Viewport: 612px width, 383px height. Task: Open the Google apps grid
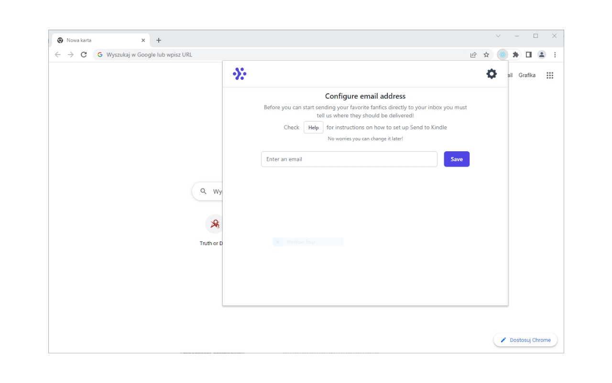(550, 75)
